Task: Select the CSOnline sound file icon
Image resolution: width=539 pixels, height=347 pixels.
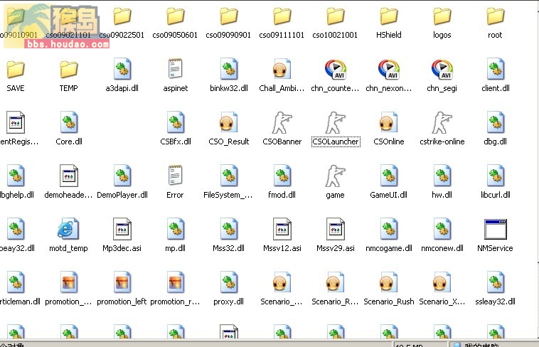Action: 388,123
